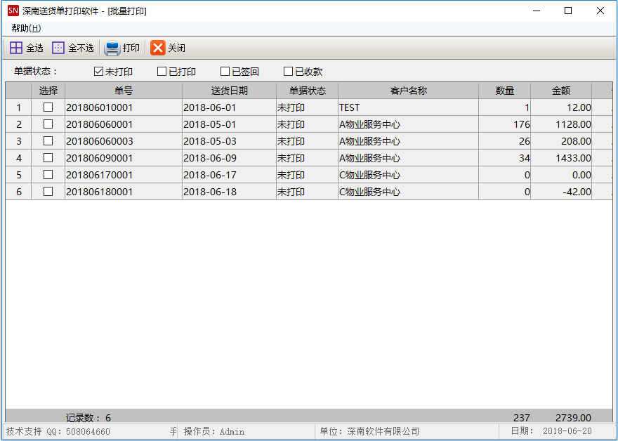Tick the checkbox for order 201806010001
Screen dimensions: 618x441
(48, 107)
